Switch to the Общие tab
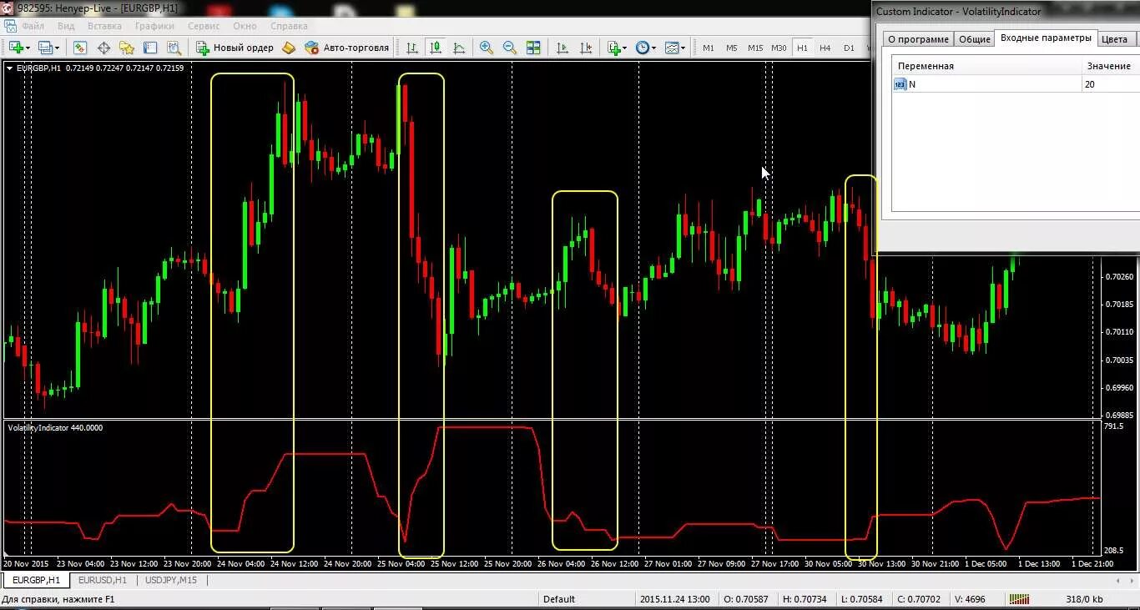1140x610 pixels. (x=974, y=39)
